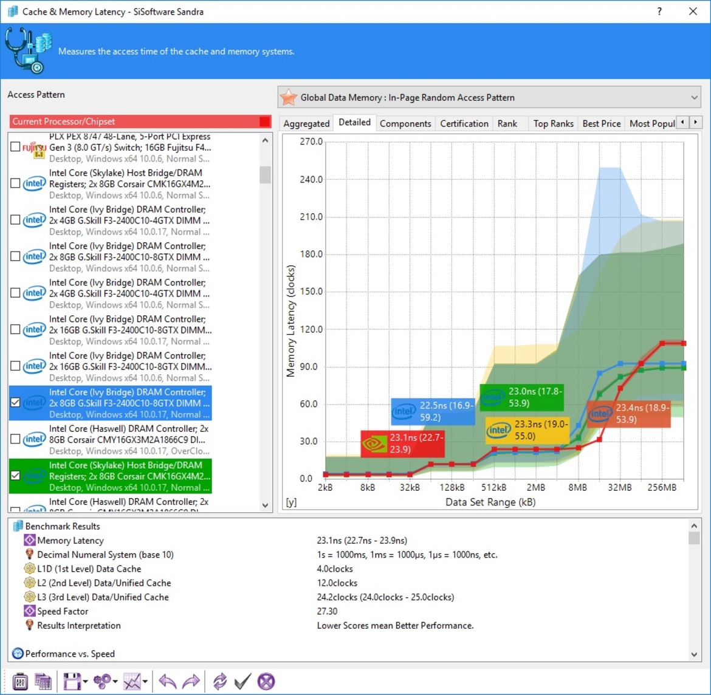711x695 pixels.
Task: Click the orange 23.4ns chart legend label
Action: [628, 414]
